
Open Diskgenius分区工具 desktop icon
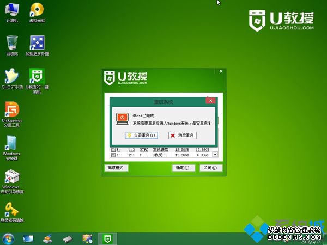click(12, 114)
